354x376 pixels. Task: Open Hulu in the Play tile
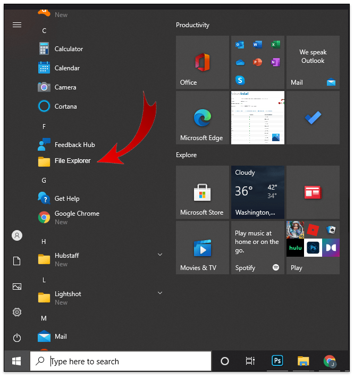[x=295, y=248]
